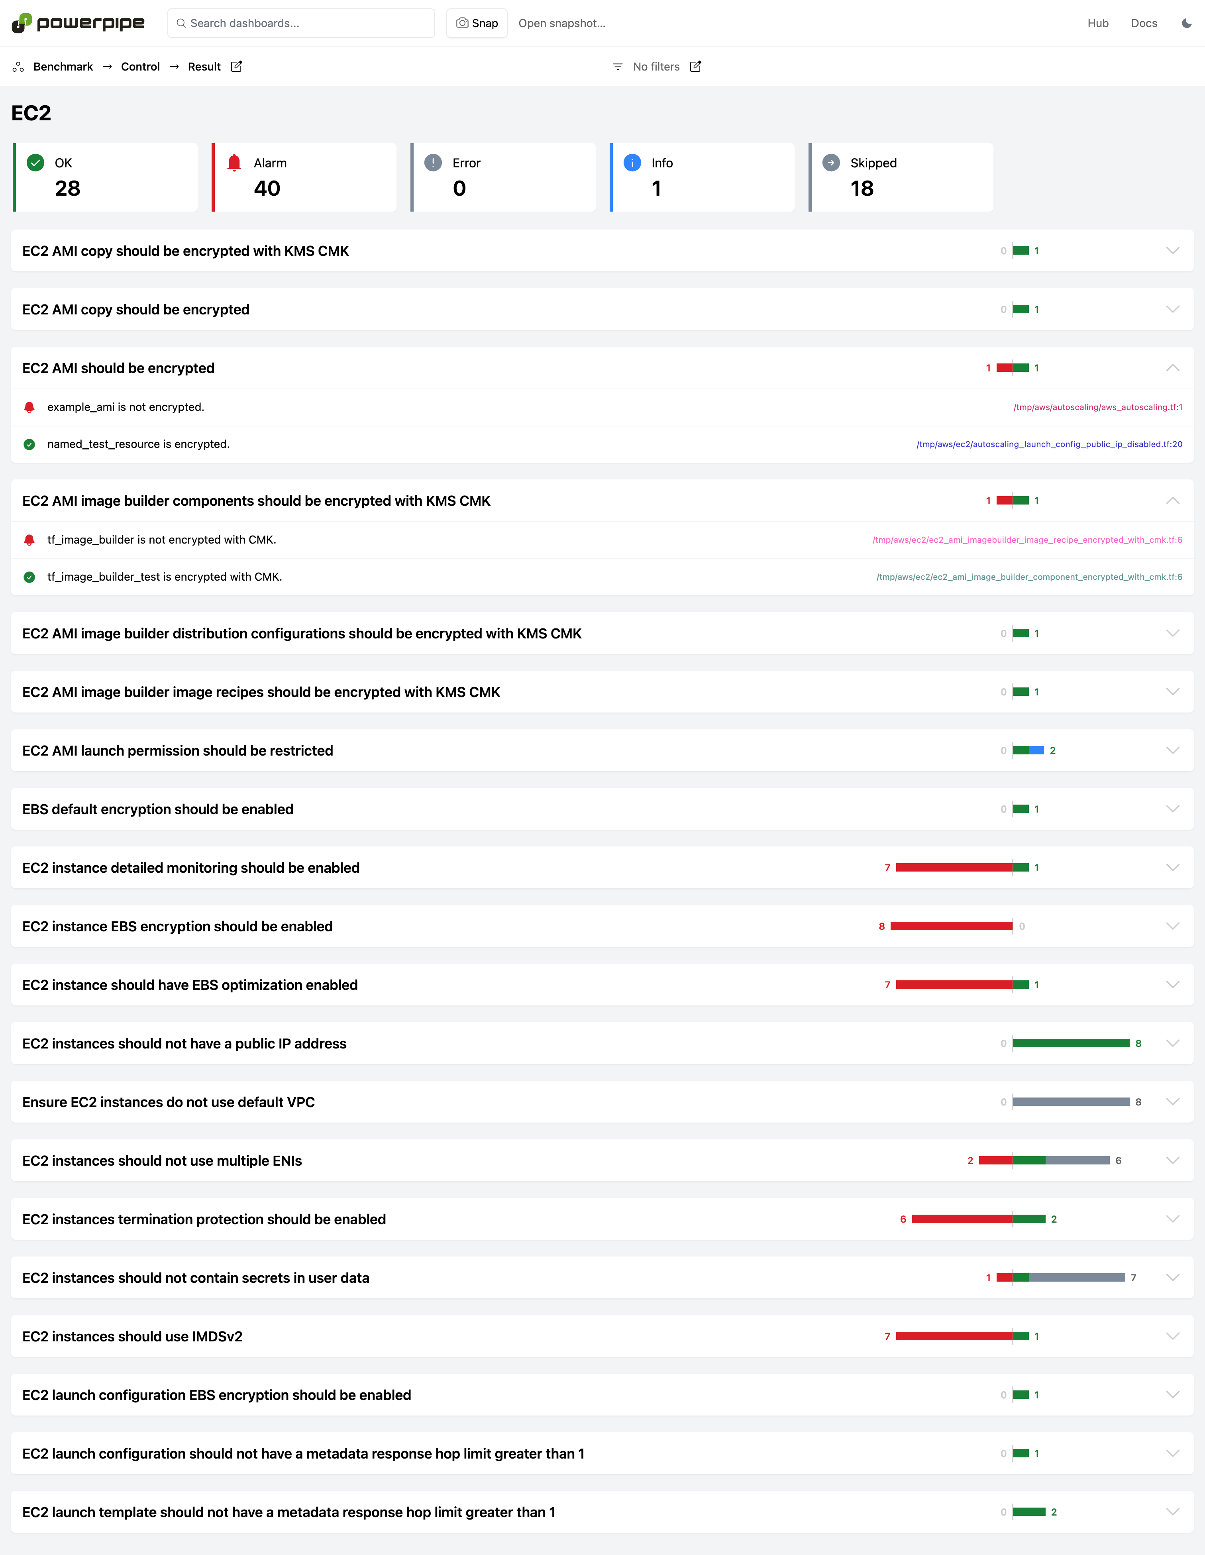Viewport: 1205px width, 1555px height.
Task: Click the edit icon beside No filters
Action: 695,66
